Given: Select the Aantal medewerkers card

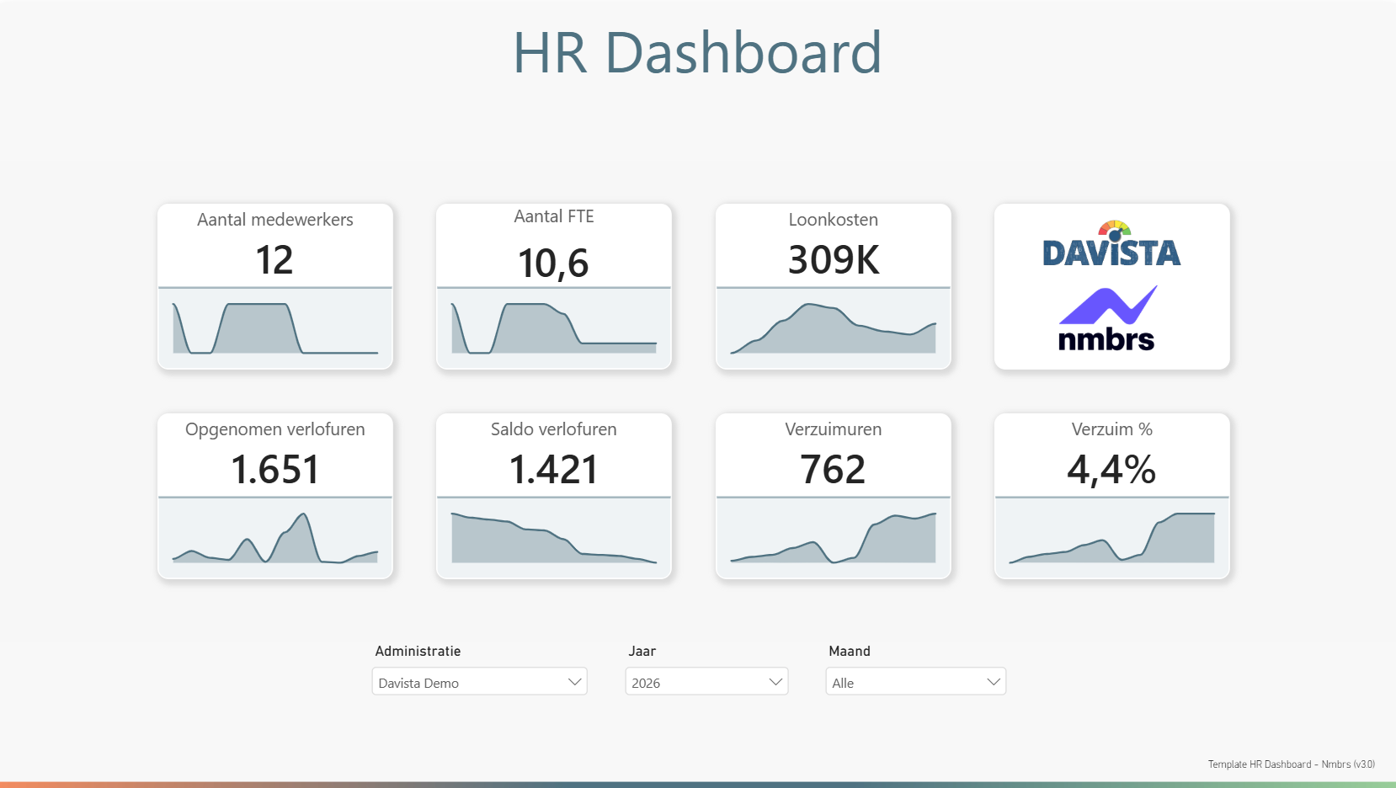Looking at the screenshot, I should 275,286.
